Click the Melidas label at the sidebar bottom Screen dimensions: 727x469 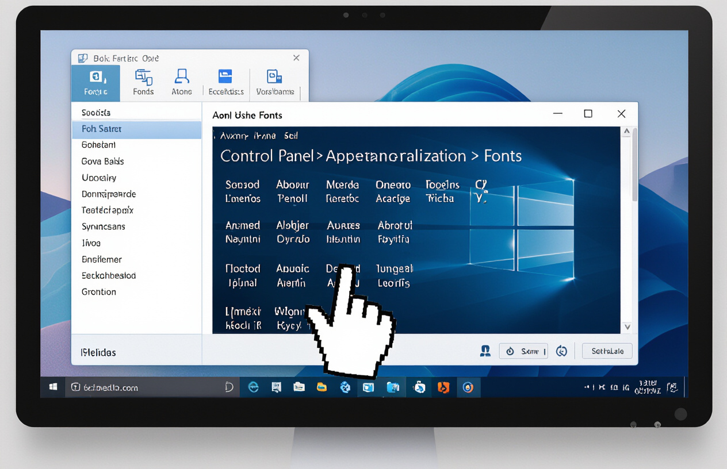point(98,352)
